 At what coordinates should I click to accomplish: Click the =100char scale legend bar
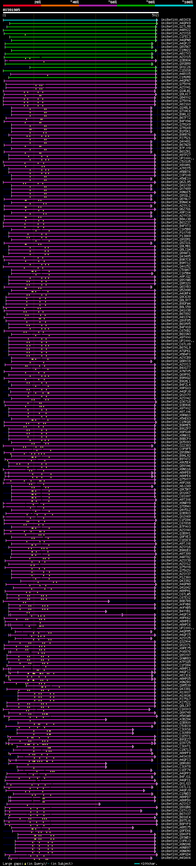(x=137, y=864)
